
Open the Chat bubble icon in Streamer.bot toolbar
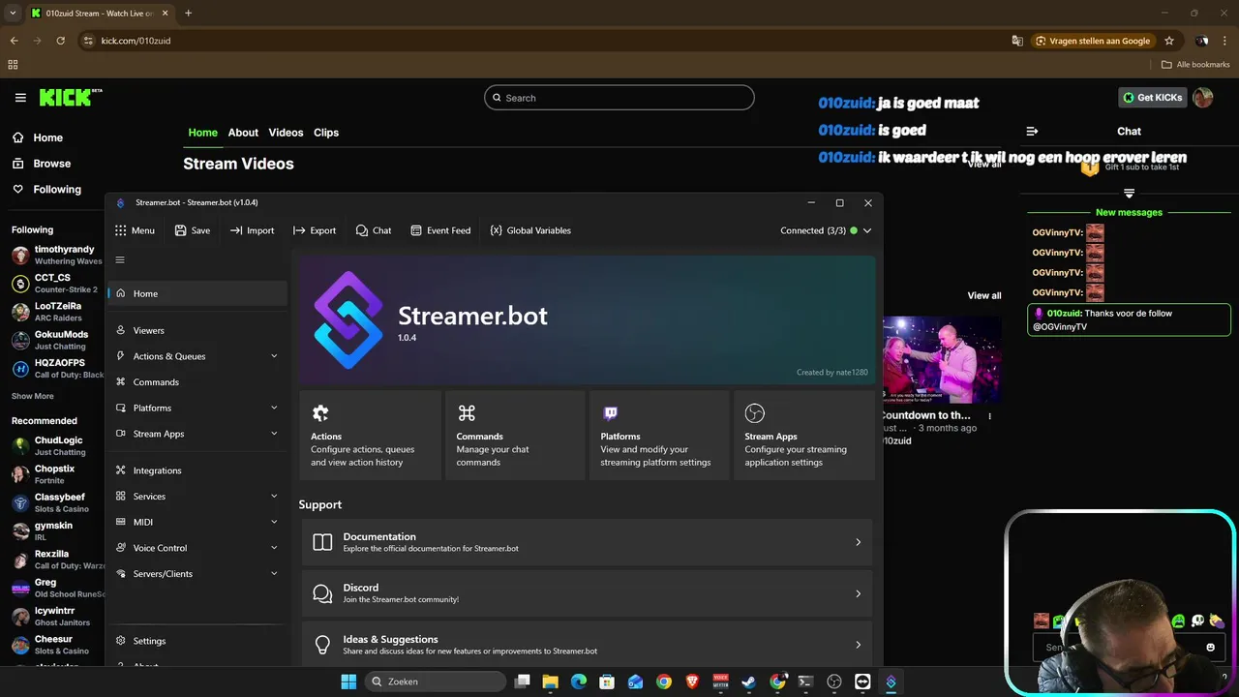click(362, 230)
